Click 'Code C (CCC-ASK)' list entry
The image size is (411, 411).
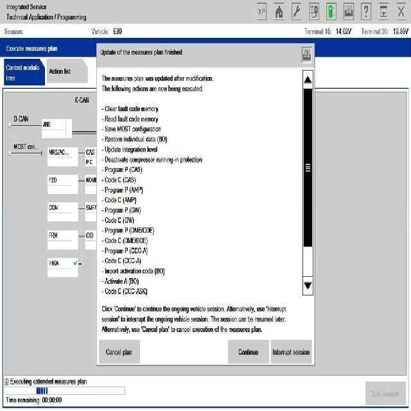pyautogui.click(x=125, y=292)
